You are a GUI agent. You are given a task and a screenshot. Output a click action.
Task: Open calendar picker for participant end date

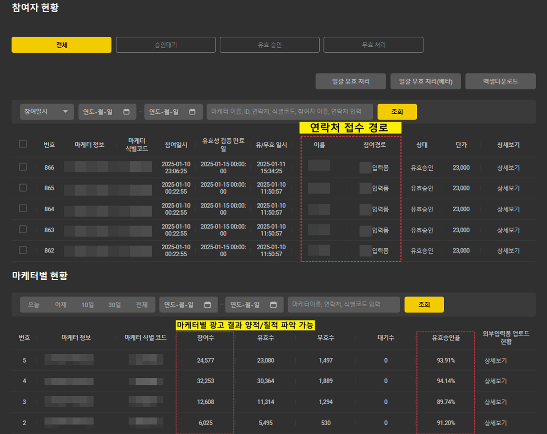point(192,112)
